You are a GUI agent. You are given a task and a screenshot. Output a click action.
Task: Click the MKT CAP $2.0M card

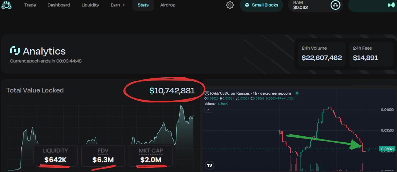151,156
